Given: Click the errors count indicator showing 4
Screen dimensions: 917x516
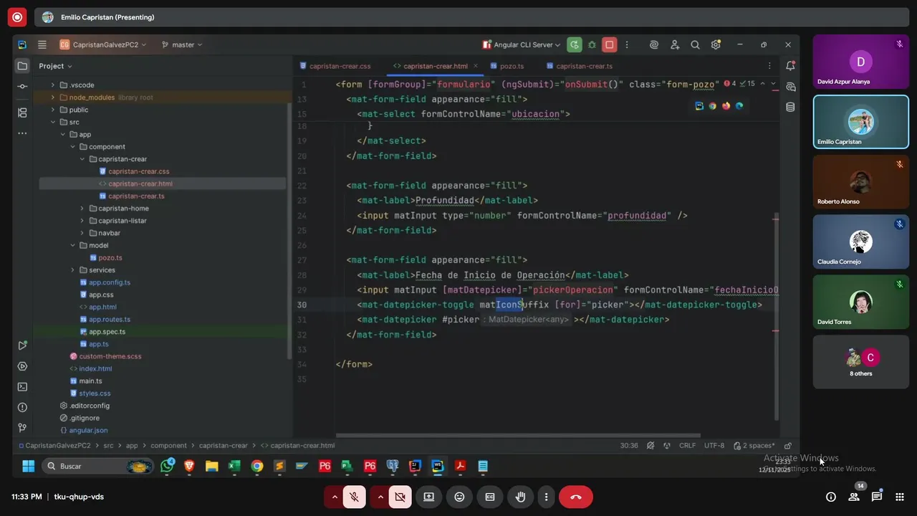Looking at the screenshot, I should (730, 84).
